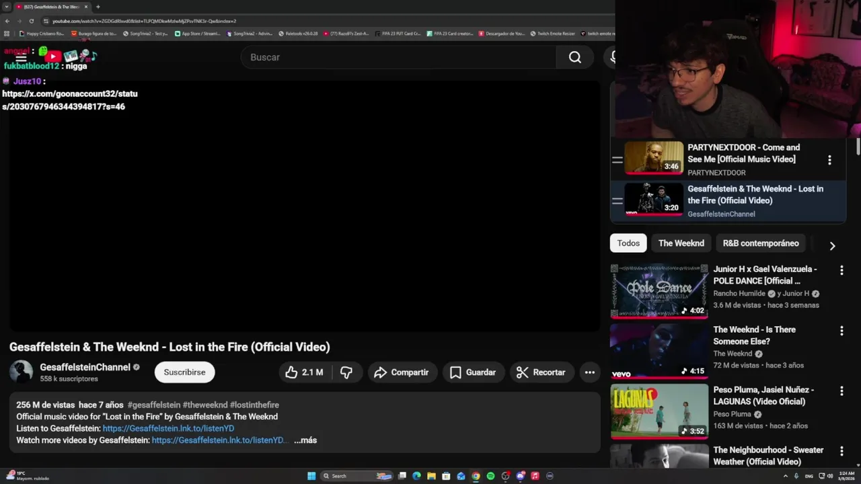Select the Todos filter chip

628,243
